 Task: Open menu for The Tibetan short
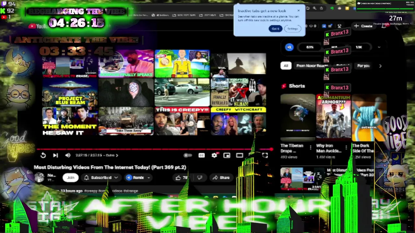click(311, 148)
